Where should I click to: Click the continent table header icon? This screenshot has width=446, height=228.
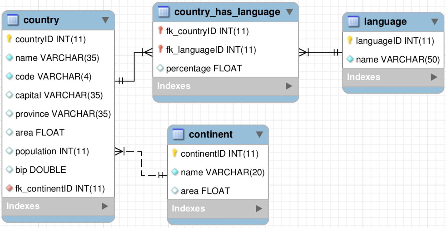(x=178, y=134)
